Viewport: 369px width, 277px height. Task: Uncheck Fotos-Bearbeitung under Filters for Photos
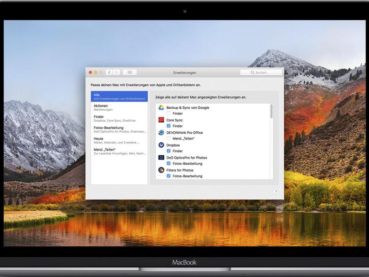[x=169, y=176]
